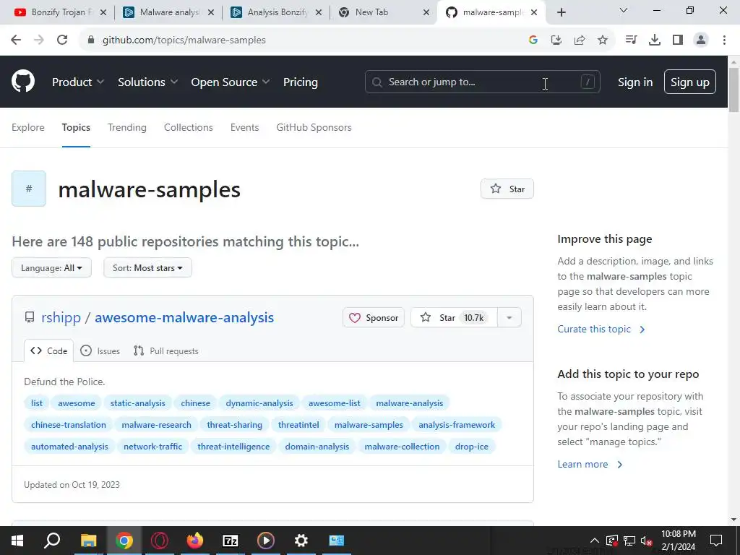Viewport: 740px width, 555px height.
Task: Open Google icon in address bar
Action: 533,40
